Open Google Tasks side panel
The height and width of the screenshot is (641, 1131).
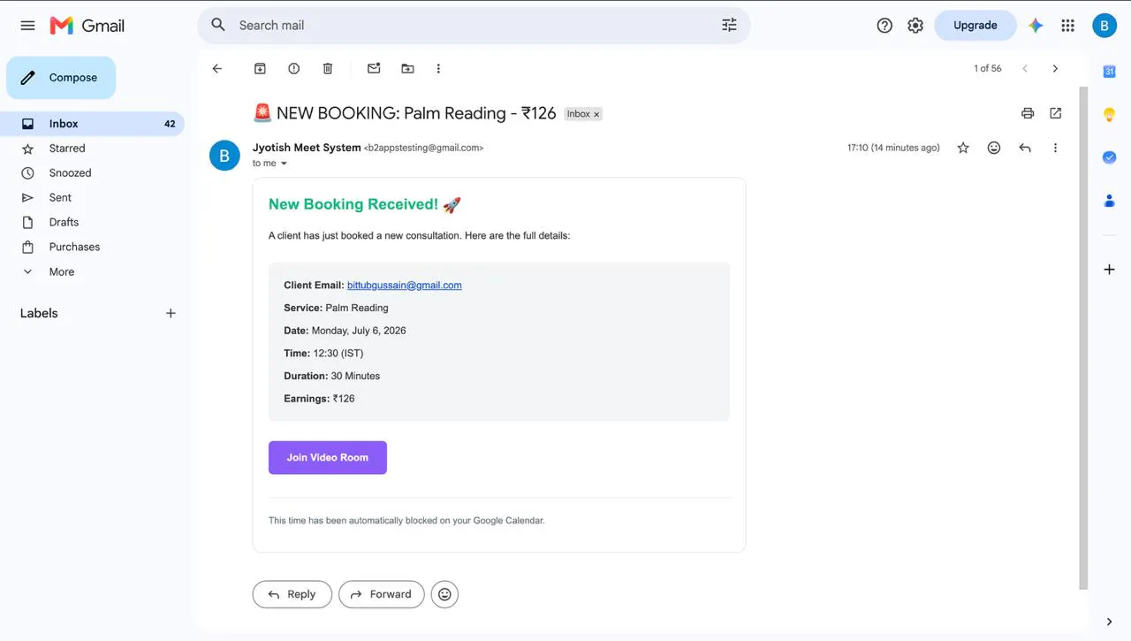(1109, 156)
